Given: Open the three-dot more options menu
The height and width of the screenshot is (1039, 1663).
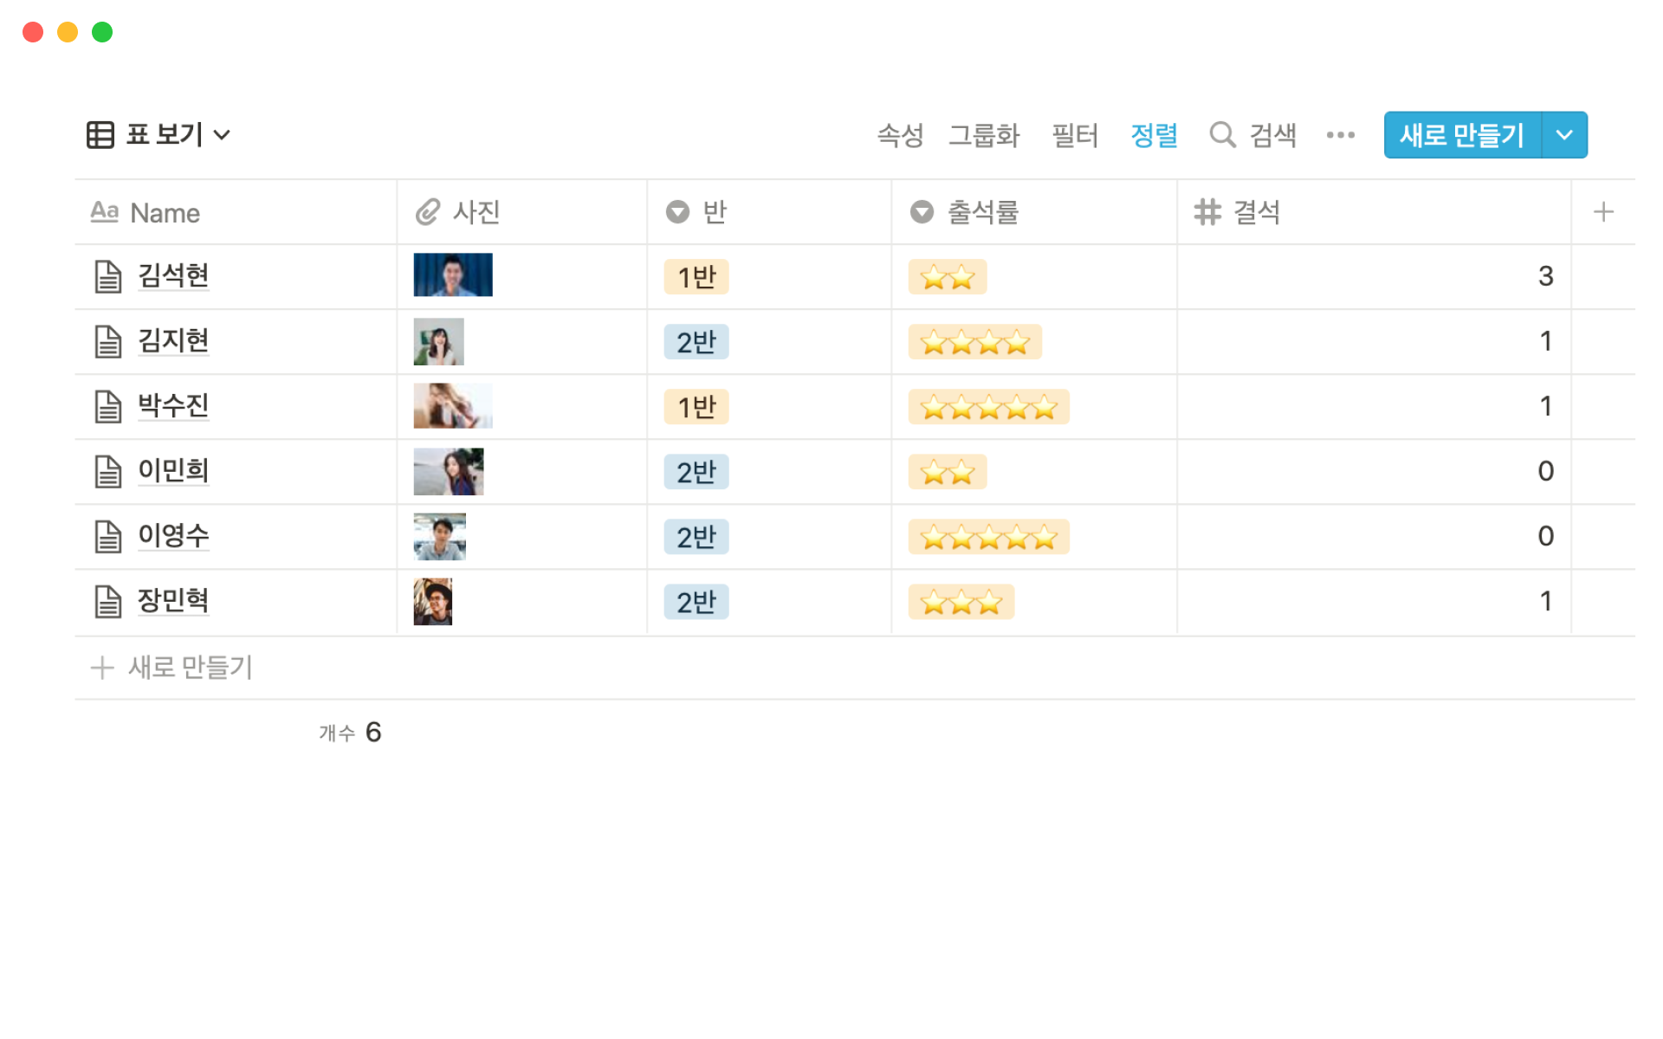Looking at the screenshot, I should 1340,135.
